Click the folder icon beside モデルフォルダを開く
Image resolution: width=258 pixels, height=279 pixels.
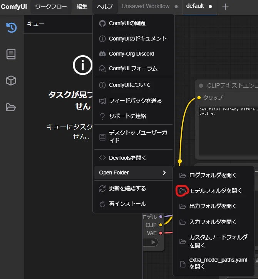pos(183,191)
